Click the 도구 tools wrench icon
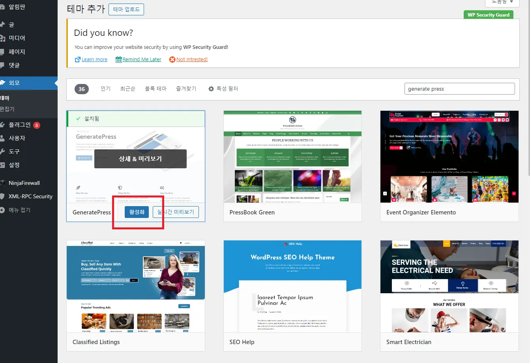The image size is (530, 363). tap(2, 151)
